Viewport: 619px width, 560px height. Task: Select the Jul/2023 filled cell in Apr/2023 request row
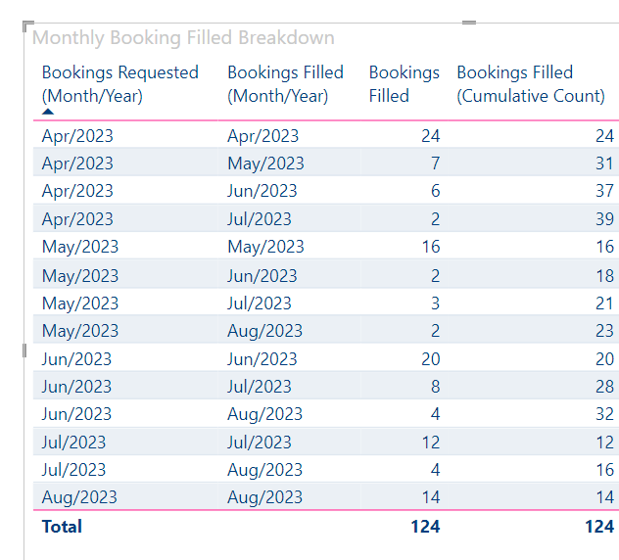(260, 219)
